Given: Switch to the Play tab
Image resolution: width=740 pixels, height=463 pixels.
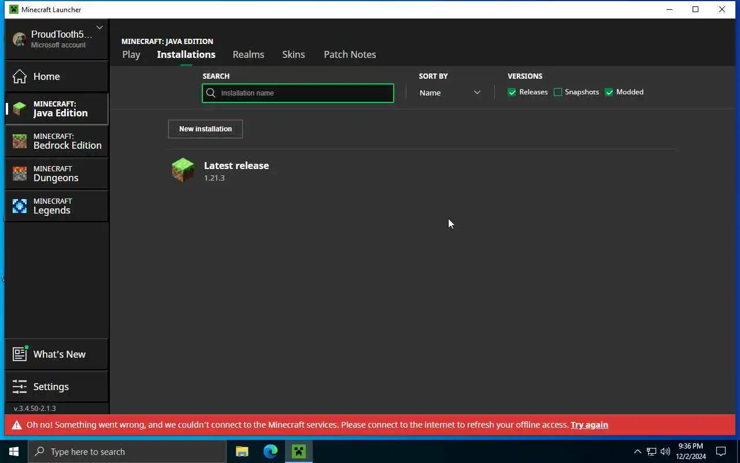Looking at the screenshot, I should (x=131, y=54).
